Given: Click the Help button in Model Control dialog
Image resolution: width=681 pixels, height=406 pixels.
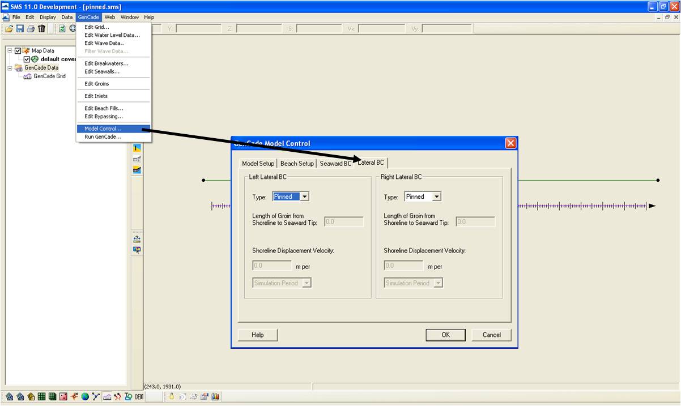Looking at the screenshot, I should [258, 335].
